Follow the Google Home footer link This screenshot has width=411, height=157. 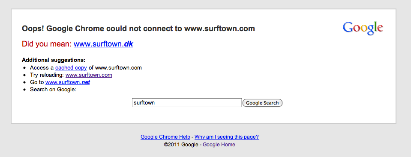pyautogui.click(x=219, y=145)
